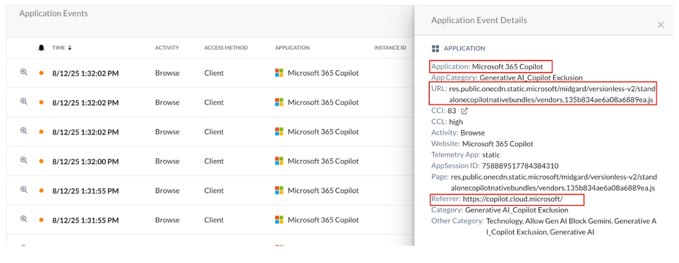The height and width of the screenshot is (263, 679).
Task: Click the Website: Microsoft 365 Copilot line
Action: pos(482,144)
